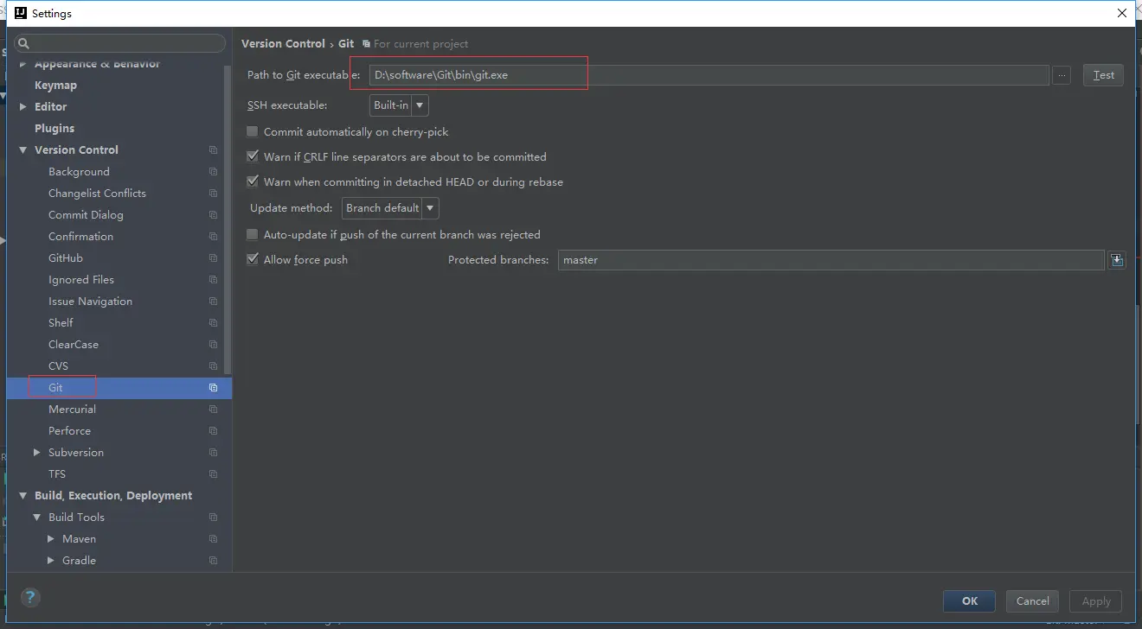The image size is (1142, 629).
Task: Open the help question mark icon
Action: click(30, 597)
